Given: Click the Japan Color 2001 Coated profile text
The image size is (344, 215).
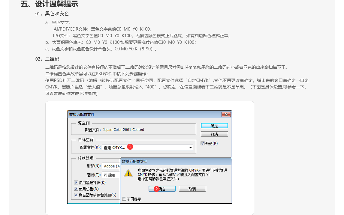Looking at the screenshot, I should tap(124, 130).
